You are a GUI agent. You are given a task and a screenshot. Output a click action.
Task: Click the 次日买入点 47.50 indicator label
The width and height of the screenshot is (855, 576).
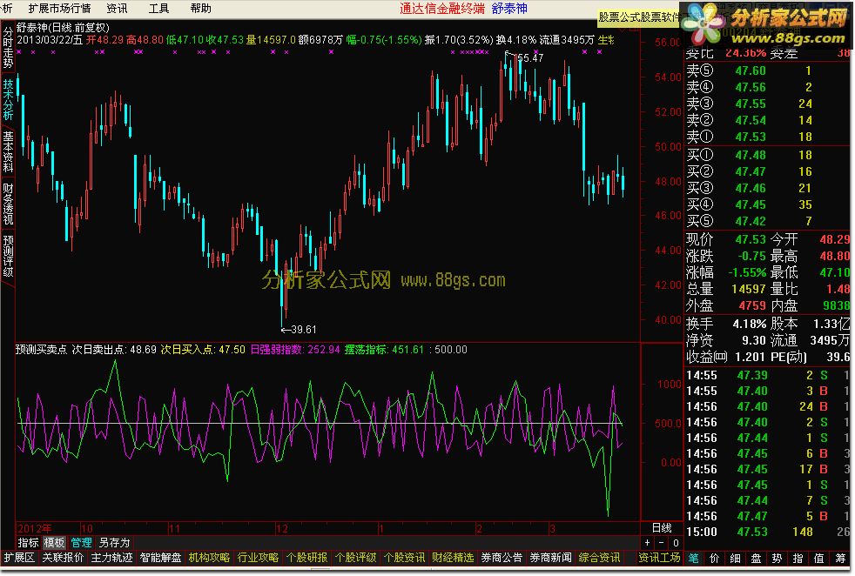pyautogui.click(x=203, y=350)
